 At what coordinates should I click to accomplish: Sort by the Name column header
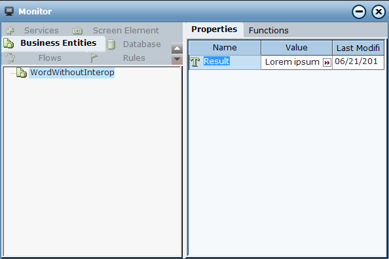tap(225, 48)
